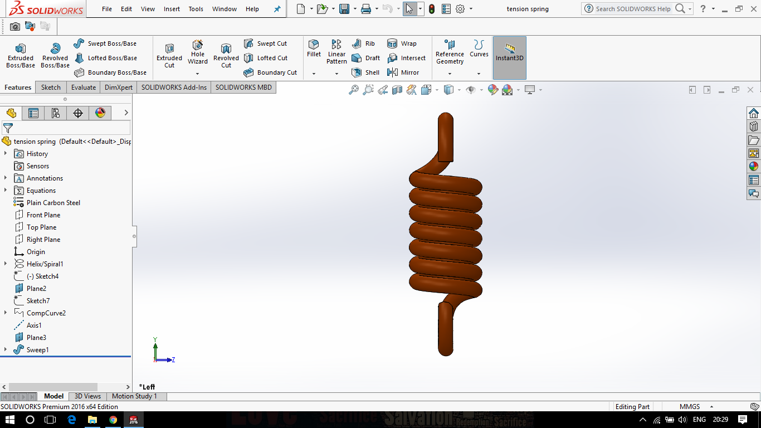Click the Zoom to Fit icon
Image resolution: width=761 pixels, height=428 pixels.
353,90
